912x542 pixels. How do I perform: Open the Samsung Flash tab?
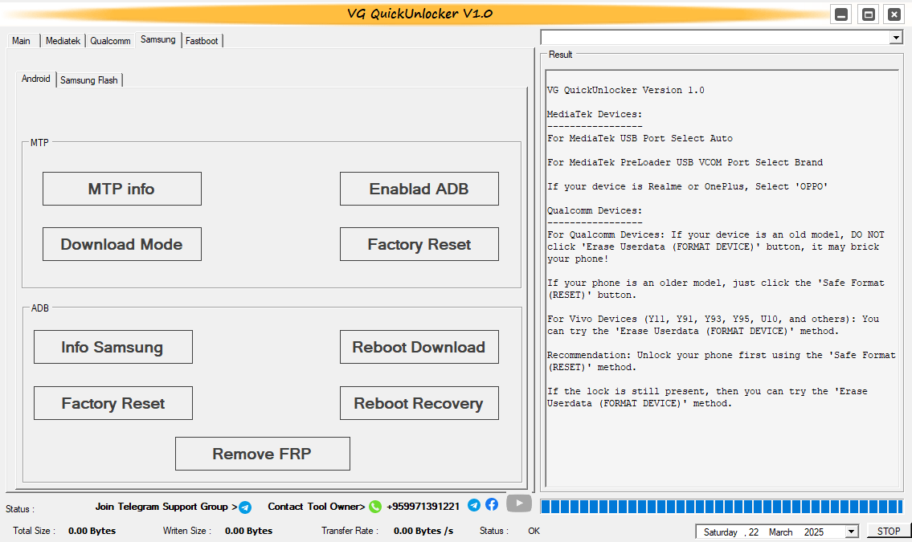click(88, 79)
